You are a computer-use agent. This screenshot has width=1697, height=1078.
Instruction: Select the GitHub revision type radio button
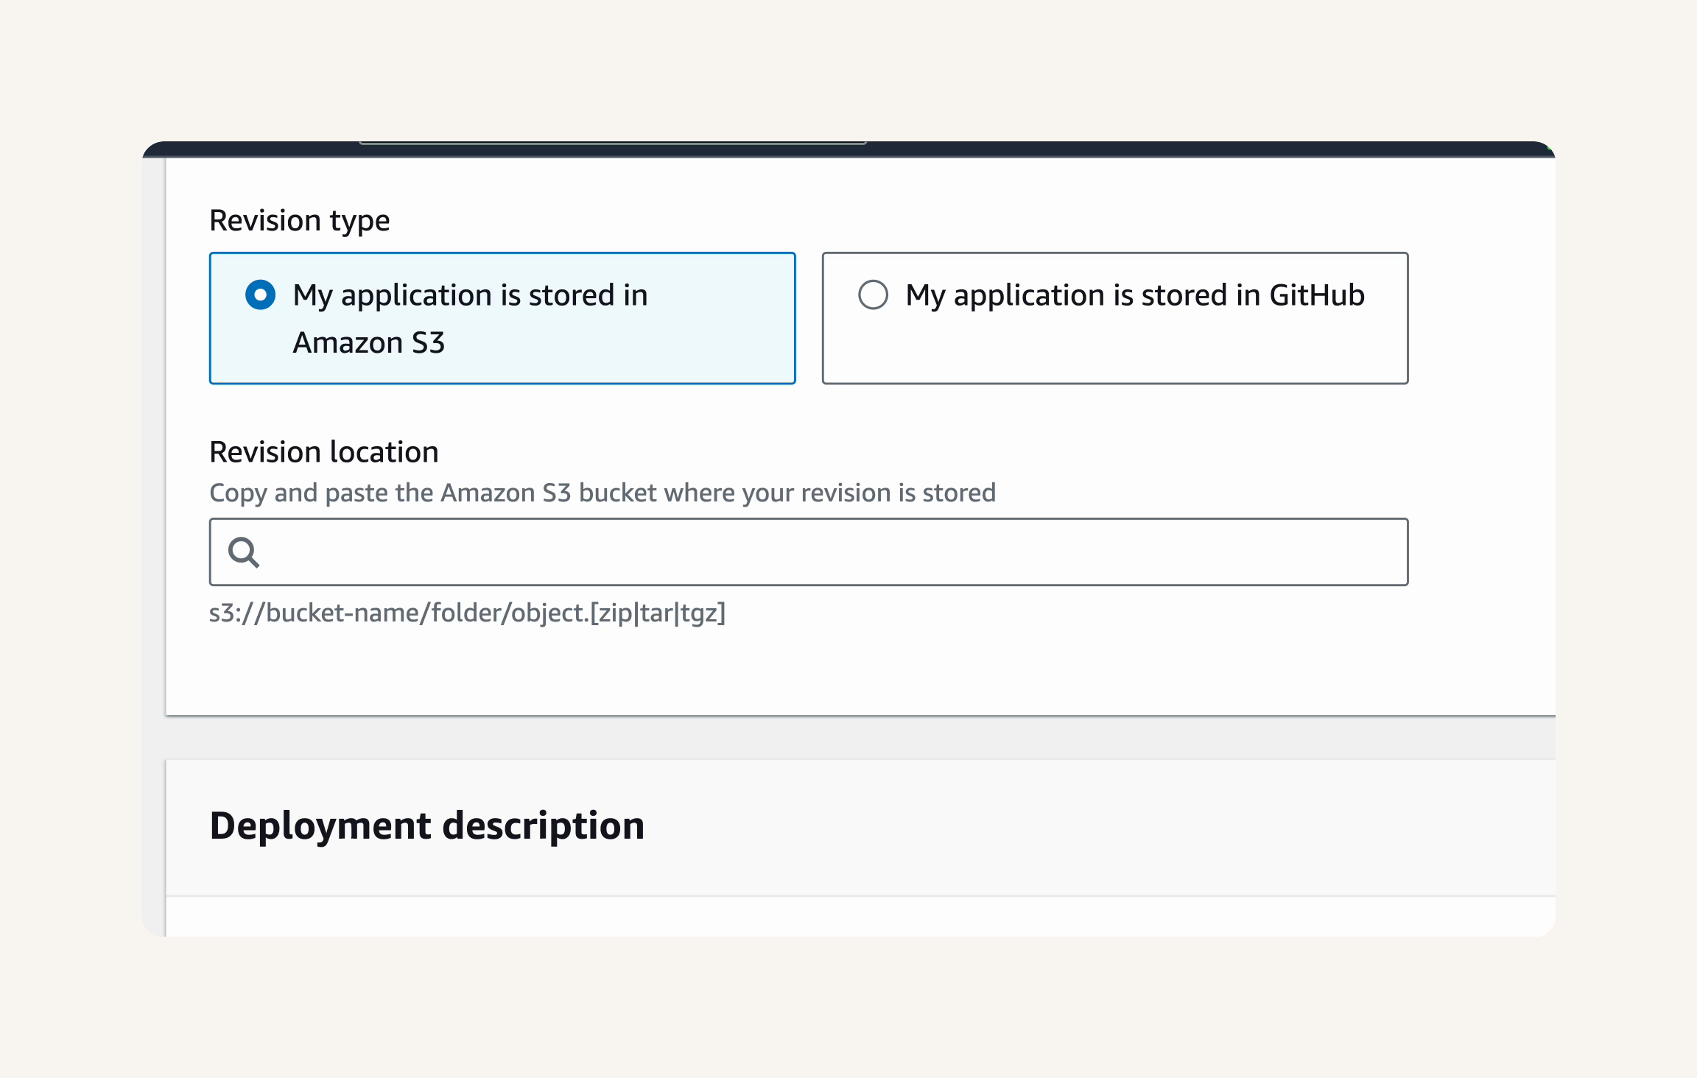[x=874, y=295]
